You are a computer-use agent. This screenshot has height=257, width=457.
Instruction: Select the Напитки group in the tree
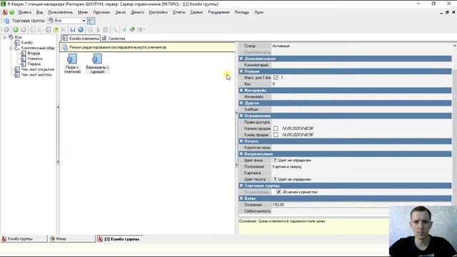point(35,59)
